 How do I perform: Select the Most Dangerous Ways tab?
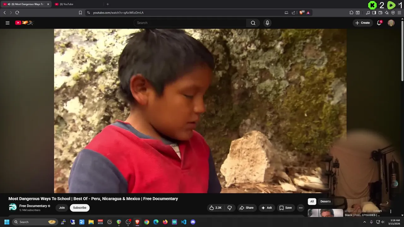[25, 4]
